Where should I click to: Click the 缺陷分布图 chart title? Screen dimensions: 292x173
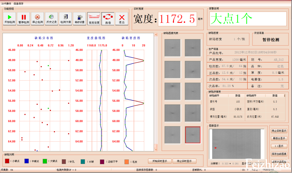tap(44, 38)
